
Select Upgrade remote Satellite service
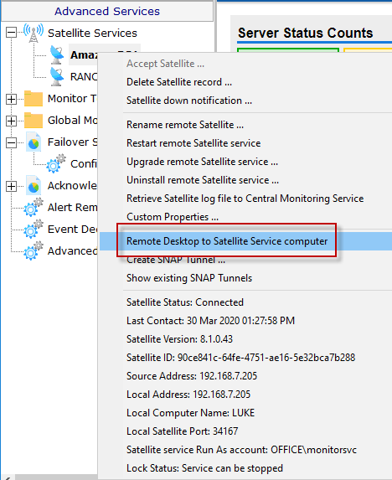point(202,162)
